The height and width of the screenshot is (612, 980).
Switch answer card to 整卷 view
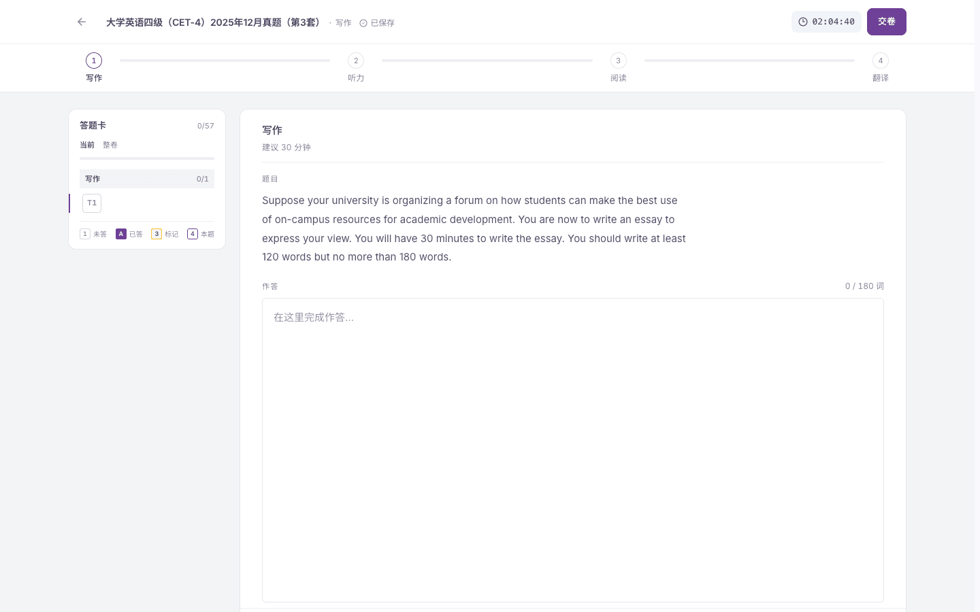110,145
